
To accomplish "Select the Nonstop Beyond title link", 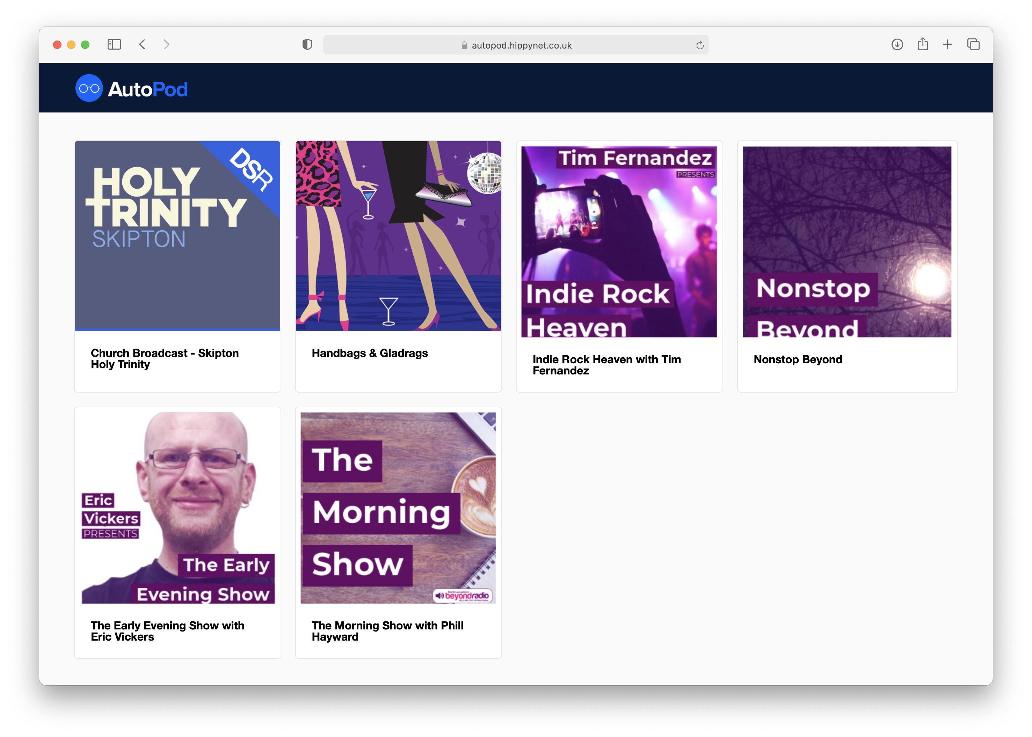I will 797,359.
